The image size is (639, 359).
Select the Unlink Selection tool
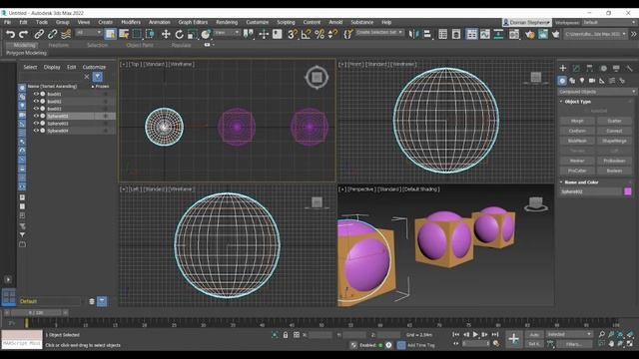pyautogui.click(x=53, y=34)
